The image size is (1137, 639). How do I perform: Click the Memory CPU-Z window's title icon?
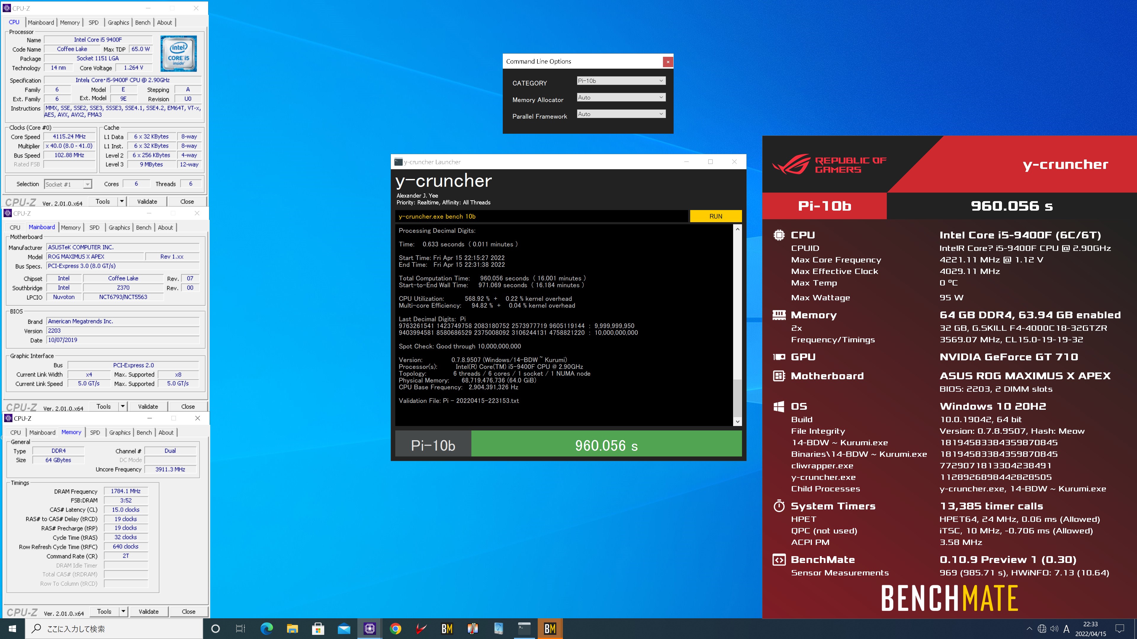[8, 418]
